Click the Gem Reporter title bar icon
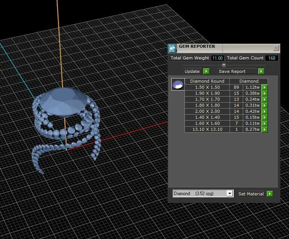This screenshot has width=289, height=239. (x=172, y=48)
